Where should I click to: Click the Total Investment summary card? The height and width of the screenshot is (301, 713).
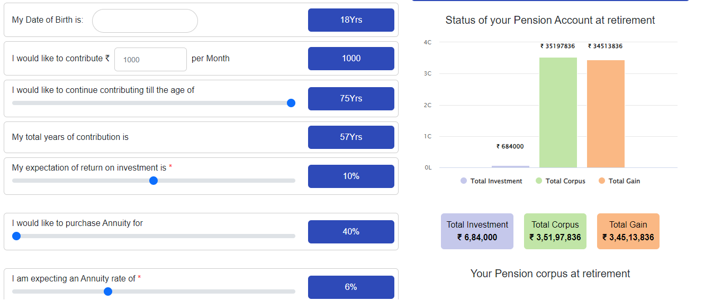click(x=477, y=231)
